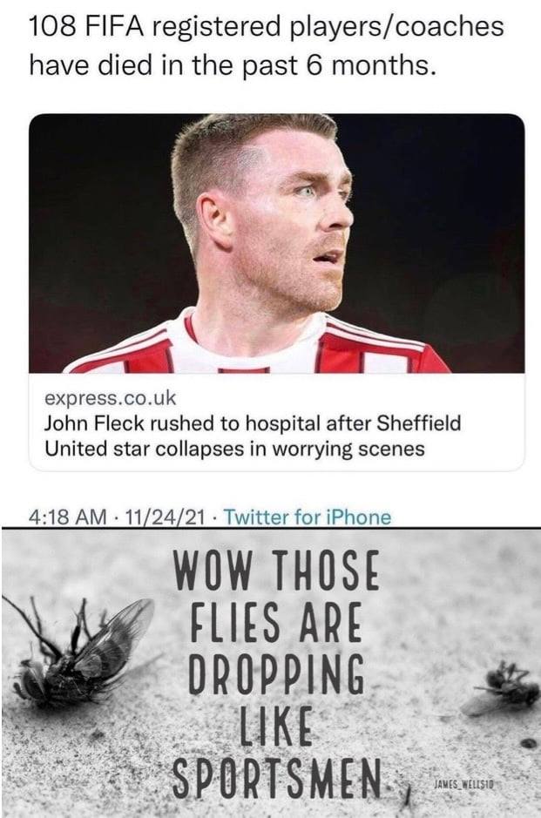Screen dimensions: 541x818
Task: Open the John Fleck rushed to hospital headline
Action: point(253,423)
